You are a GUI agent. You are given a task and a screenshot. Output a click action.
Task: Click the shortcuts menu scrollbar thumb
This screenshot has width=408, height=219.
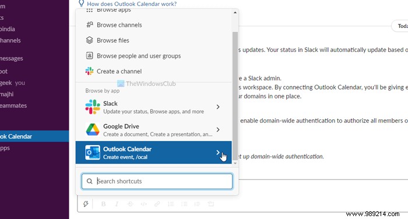click(235, 96)
